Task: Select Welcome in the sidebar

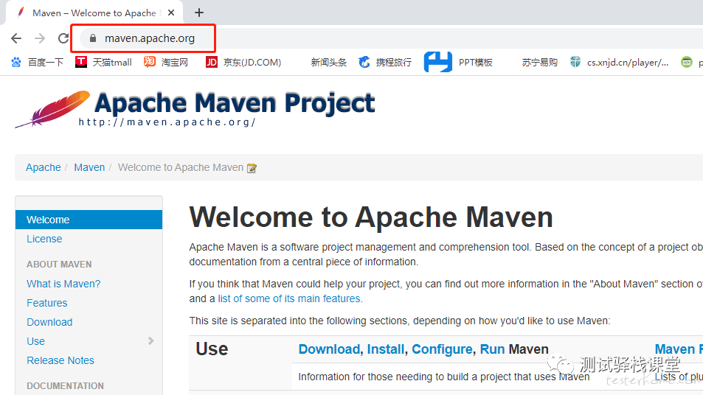Action: [x=89, y=220]
